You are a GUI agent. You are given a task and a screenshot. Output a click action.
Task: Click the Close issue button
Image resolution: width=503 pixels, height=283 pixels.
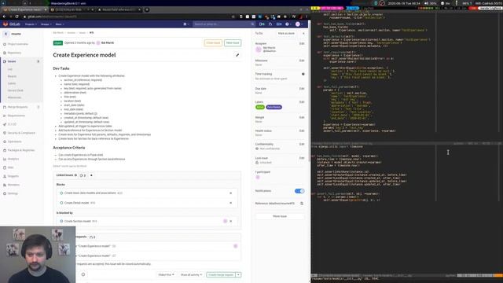pyautogui.click(x=213, y=43)
